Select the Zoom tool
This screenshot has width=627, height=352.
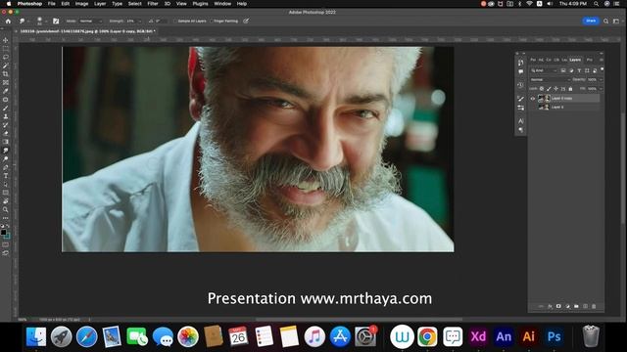[6, 209]
